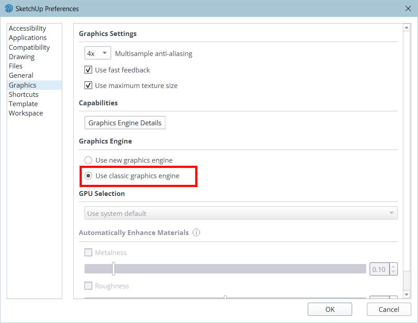This screenshot has width=418, height=323.
Task: Click the SketchUp logo icon in title bar
Action: point(9,8)
